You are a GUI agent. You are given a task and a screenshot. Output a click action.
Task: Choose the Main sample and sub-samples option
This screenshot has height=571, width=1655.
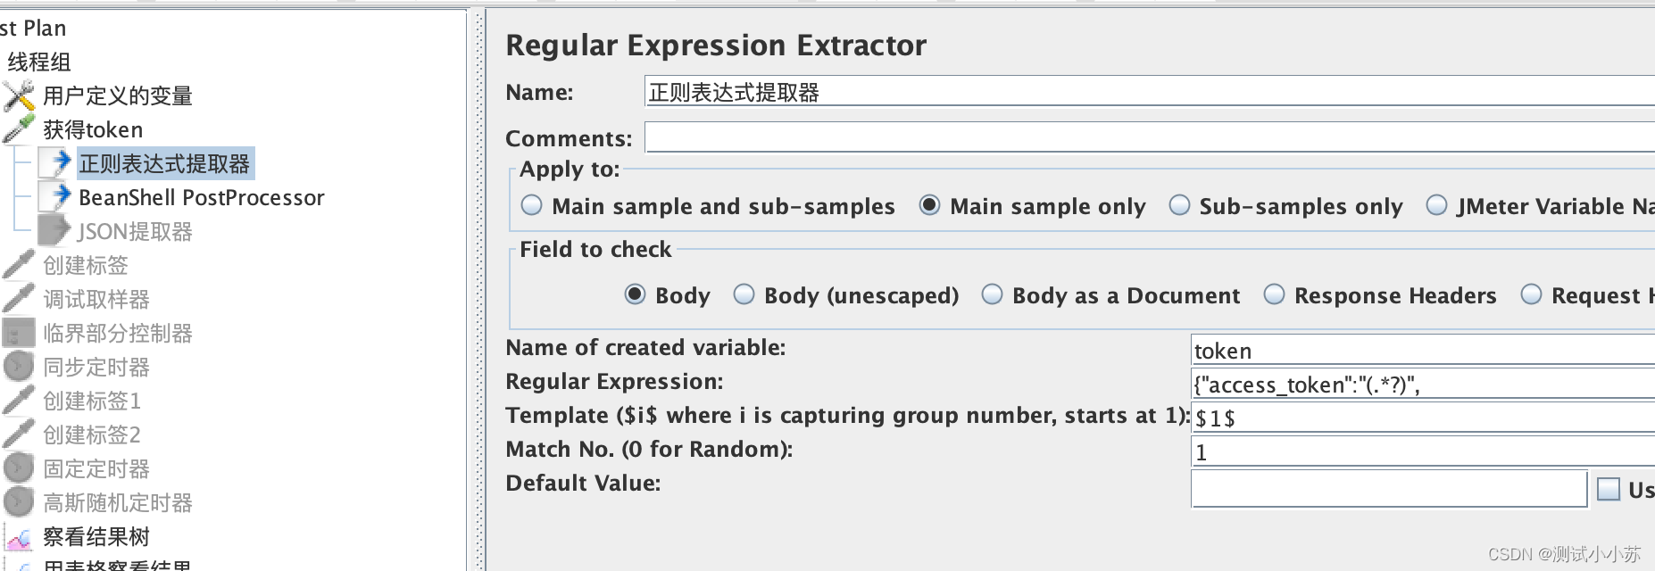tap(531, 206)
